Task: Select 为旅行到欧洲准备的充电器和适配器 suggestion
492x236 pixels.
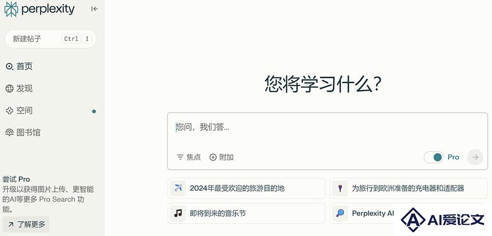Action: pos(409,188)
